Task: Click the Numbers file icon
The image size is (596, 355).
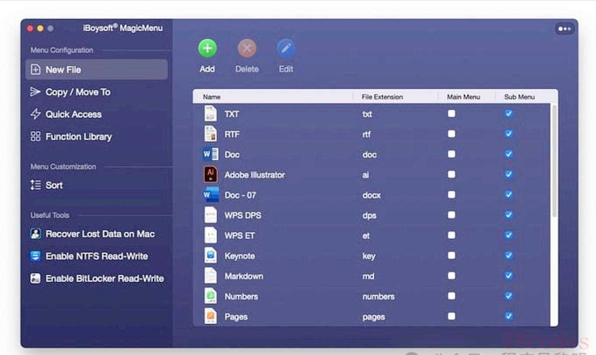Action: pyautogui.click(x=211, y=296)
